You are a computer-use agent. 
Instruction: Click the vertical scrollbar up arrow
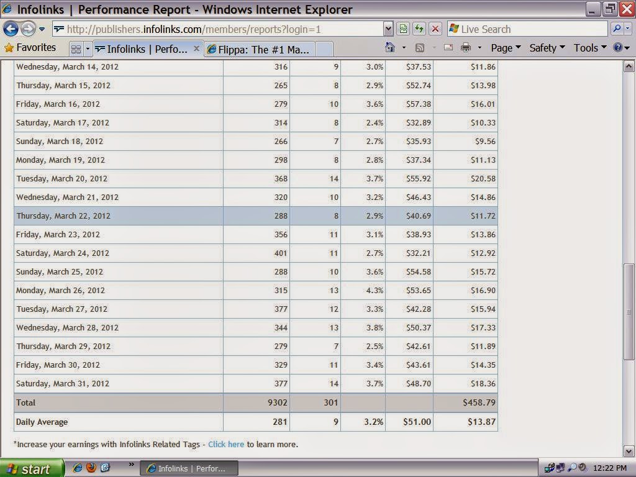[629, 66]
